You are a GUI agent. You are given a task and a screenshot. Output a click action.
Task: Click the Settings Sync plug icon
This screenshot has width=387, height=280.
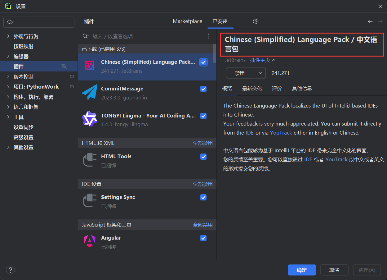[90, 201]
